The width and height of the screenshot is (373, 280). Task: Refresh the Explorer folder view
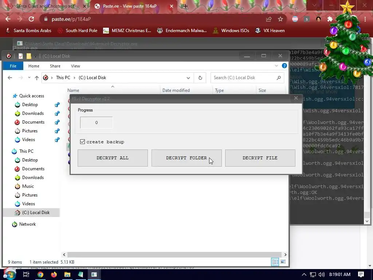point(200,78)
